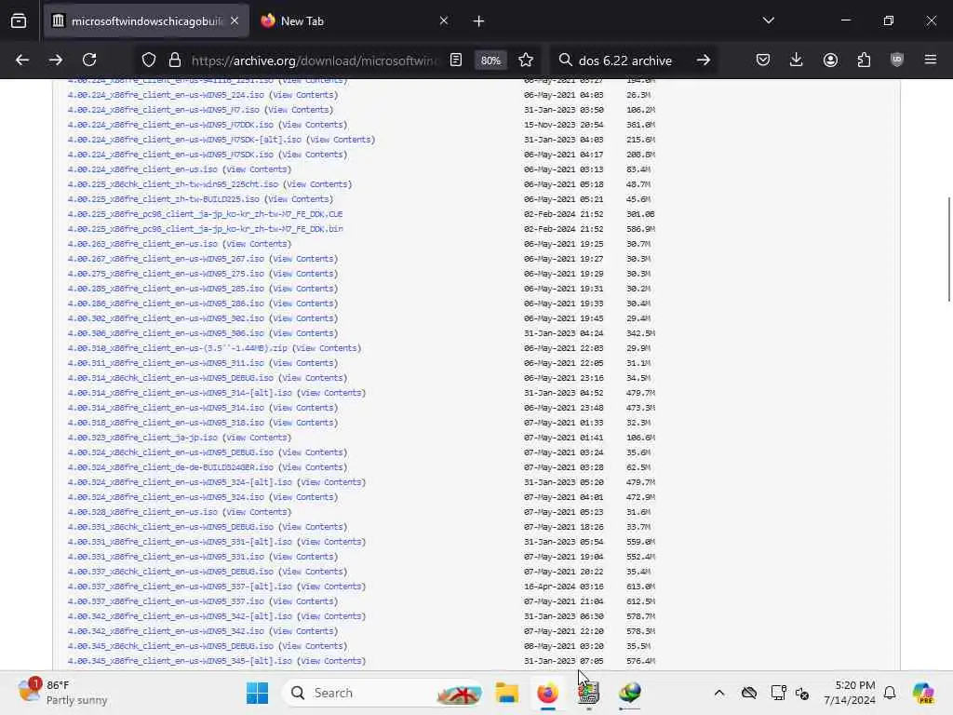
Task: View Contents of 4.00.324 BUILD324GER.iso
Action: pyautogui.click(x=313, y=467)
